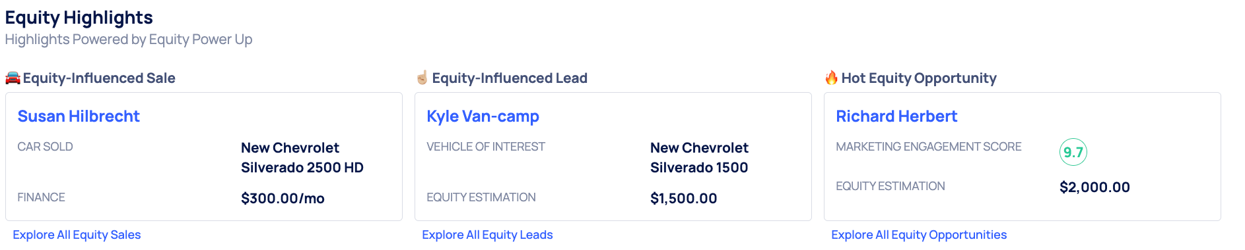Click the $2,000.00 equity estimation value
1245x250 pixels.
(x=1094, y=187)
